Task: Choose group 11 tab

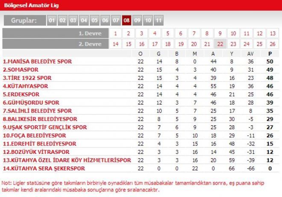Action: pos(159,20)
